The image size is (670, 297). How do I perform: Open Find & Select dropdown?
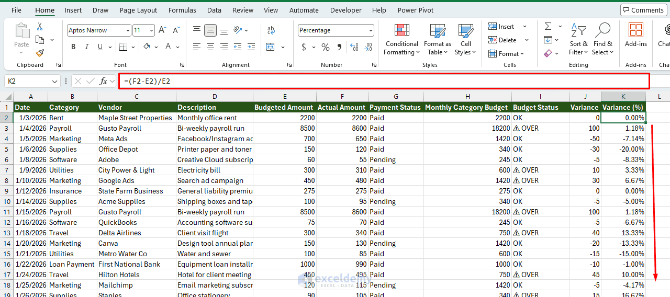(602, 39)
